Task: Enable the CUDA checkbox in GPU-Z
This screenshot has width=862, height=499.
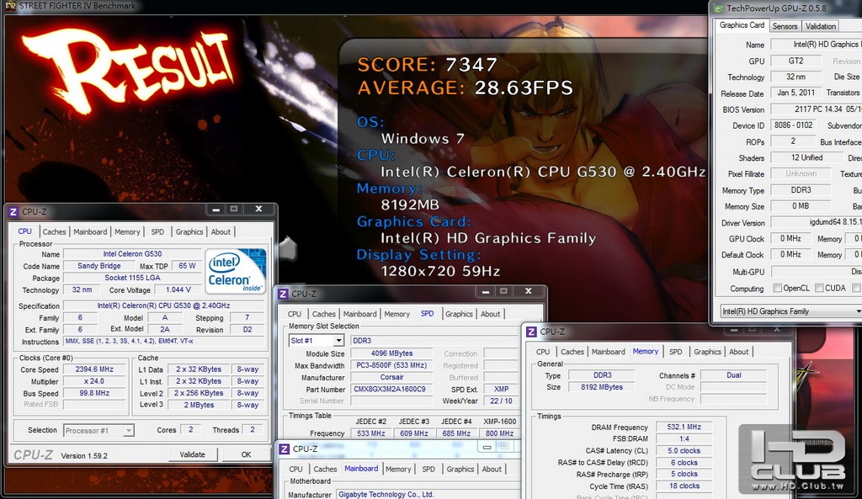Action: tap(819, 288)
